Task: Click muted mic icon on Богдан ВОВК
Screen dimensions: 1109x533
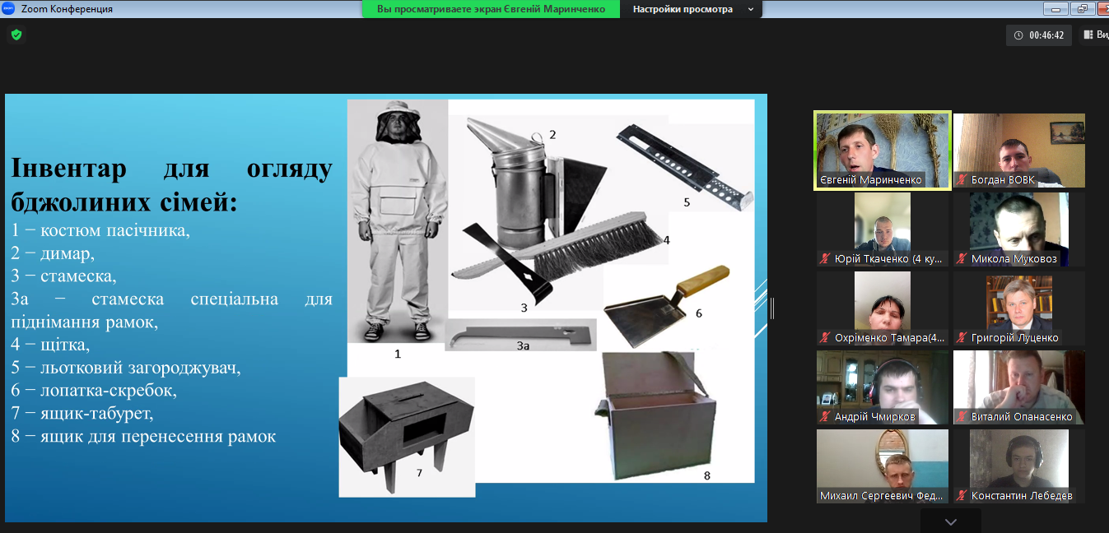Action: pyautogui.click(x=961, y=180)
